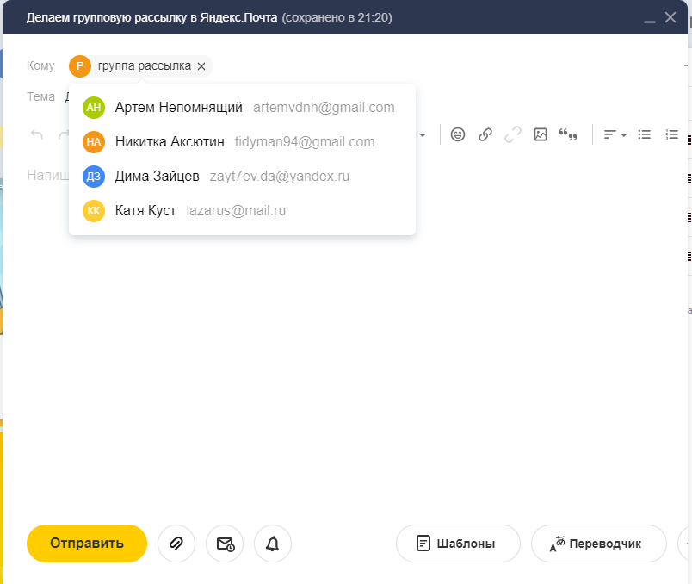Screen dimensions: 692x584
Task: Apply bulleted list formatting
Action: pos(644,134)
